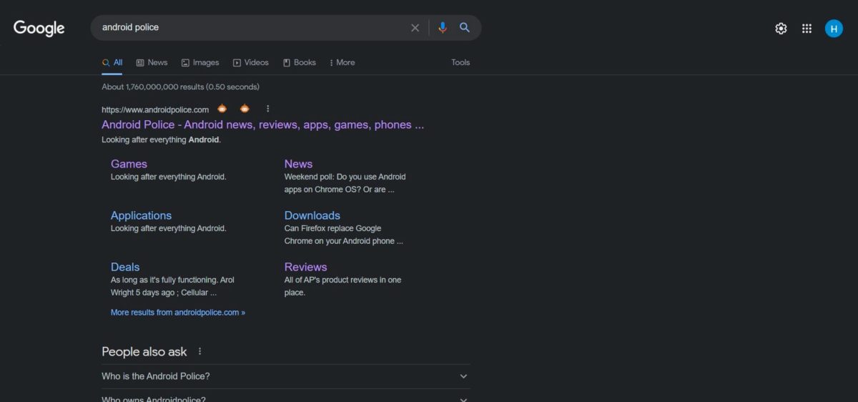
Task: Open options menu beside People also ask
Action: coord(200,351)
